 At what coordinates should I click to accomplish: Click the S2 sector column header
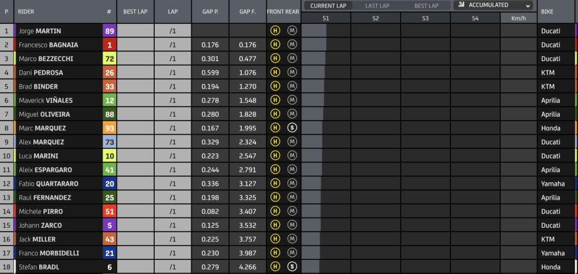pyautogui.click(x=375, y=18)
